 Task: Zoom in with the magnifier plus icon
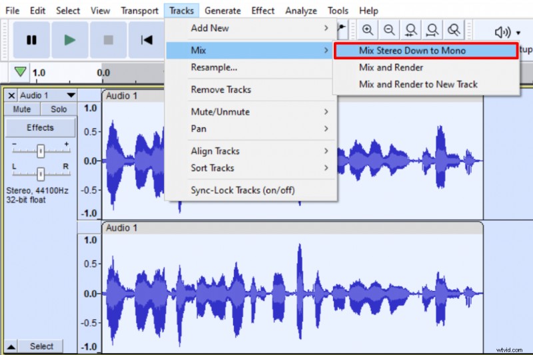(368, 30)
